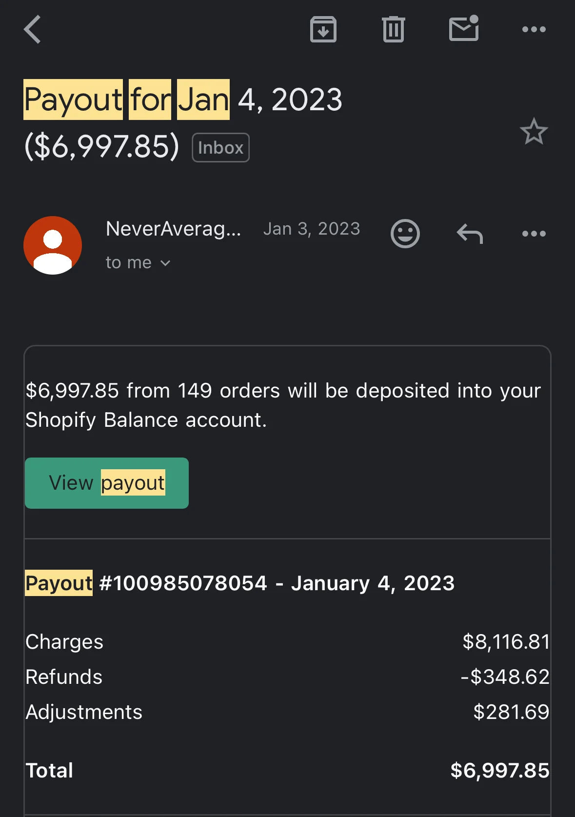The height and width of the screenshot is (817, 575).
Task: Tap the Charges amount $8,116.81
Action: pos(506,641)
